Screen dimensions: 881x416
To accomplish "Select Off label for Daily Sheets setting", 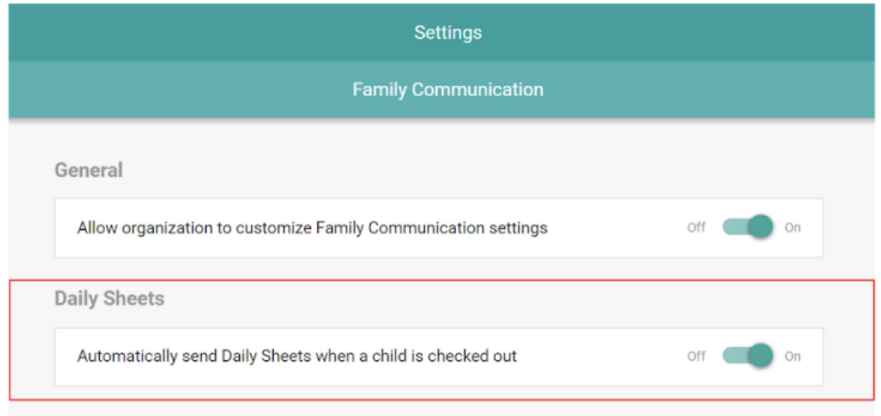I will tap(696, 357).
